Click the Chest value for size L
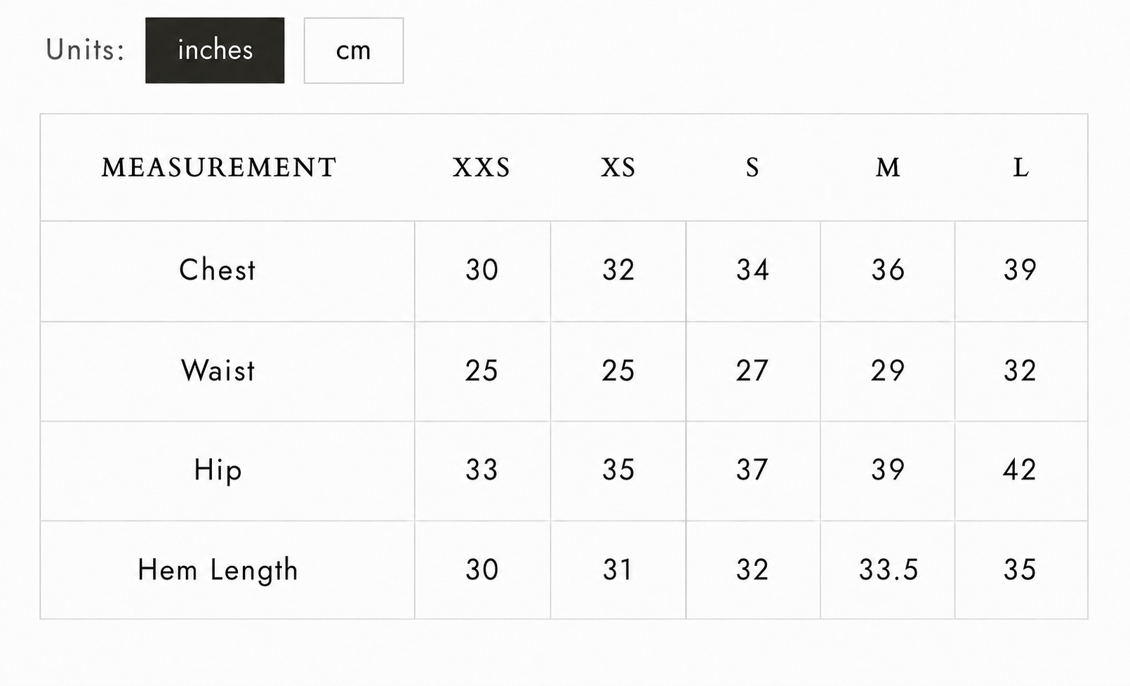 (1021, 270)
